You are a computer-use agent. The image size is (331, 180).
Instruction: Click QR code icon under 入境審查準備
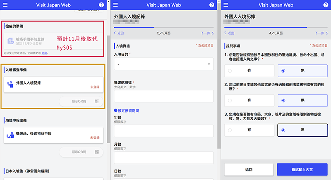(97, 102)
